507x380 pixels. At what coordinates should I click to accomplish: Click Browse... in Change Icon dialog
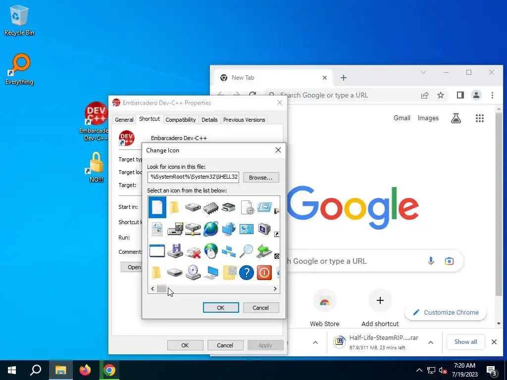click(x=260, y=178)
